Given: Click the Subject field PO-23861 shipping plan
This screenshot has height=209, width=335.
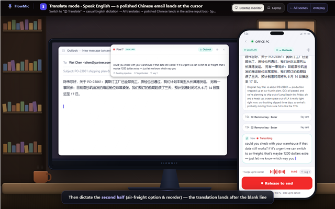Looking at the screenshot, I should coord(86,71).
